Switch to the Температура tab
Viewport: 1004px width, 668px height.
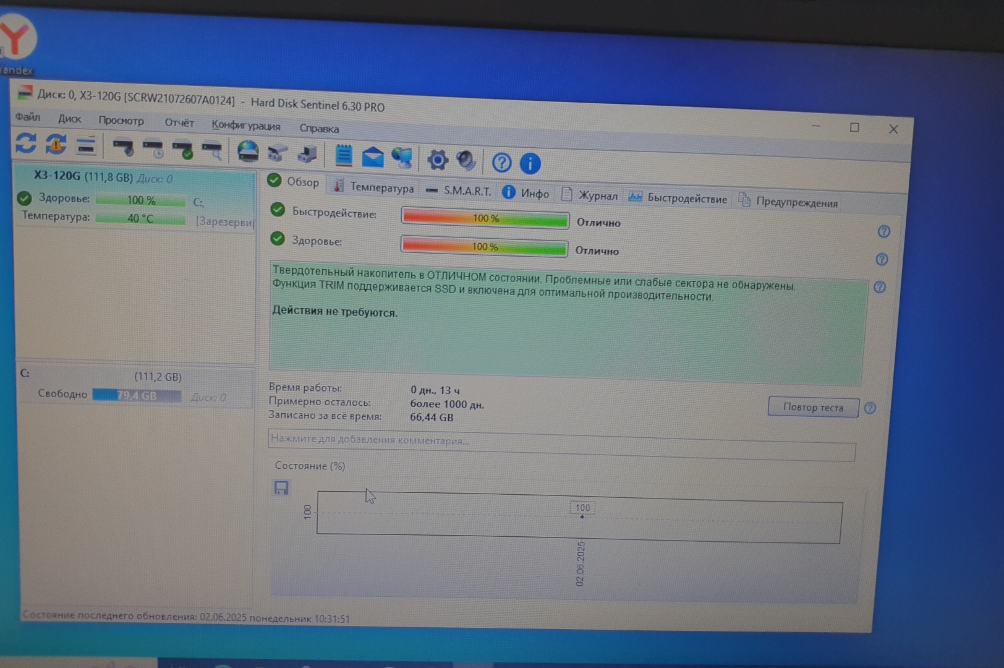tap(374, 187)
